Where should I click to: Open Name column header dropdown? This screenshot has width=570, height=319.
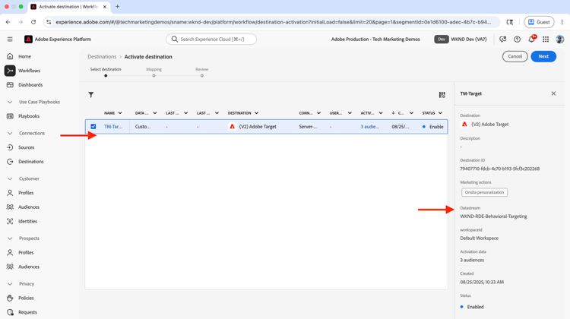coord(120,113)
